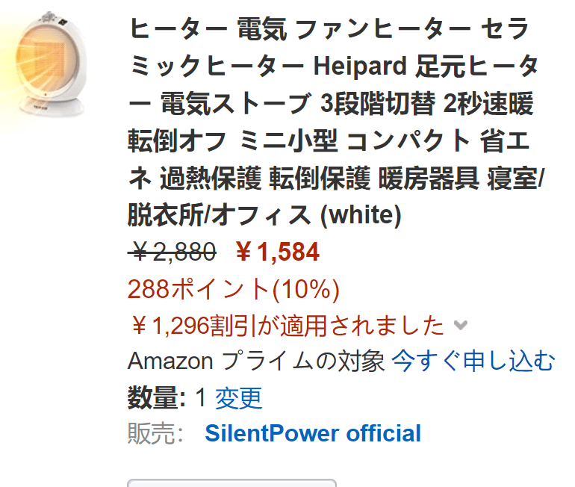
Task: Click the 288ポイント(10%) points text
Action: (x=234, y=289)
